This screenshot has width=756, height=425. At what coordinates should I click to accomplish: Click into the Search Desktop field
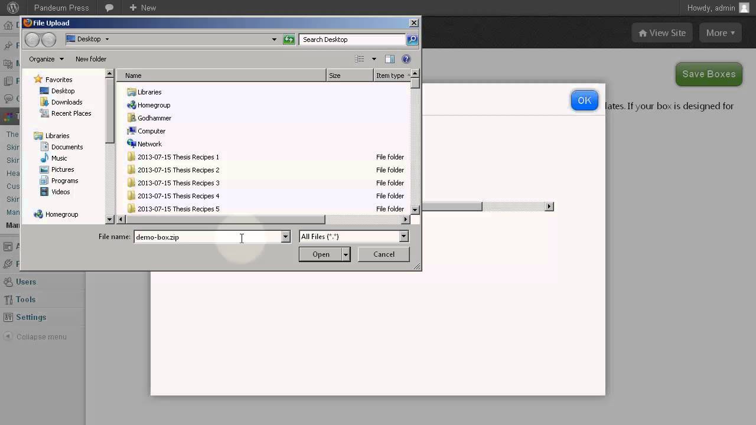pyautogui.click(x=352, y=40)
